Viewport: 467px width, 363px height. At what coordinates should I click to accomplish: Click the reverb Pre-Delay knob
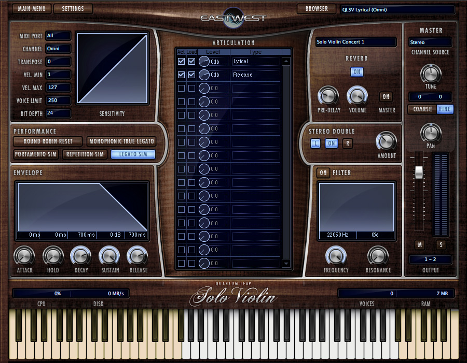pyautogui.click(x=328, y=96)
